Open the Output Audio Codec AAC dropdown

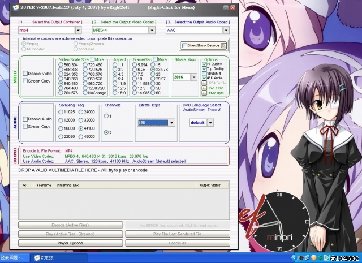226,30
